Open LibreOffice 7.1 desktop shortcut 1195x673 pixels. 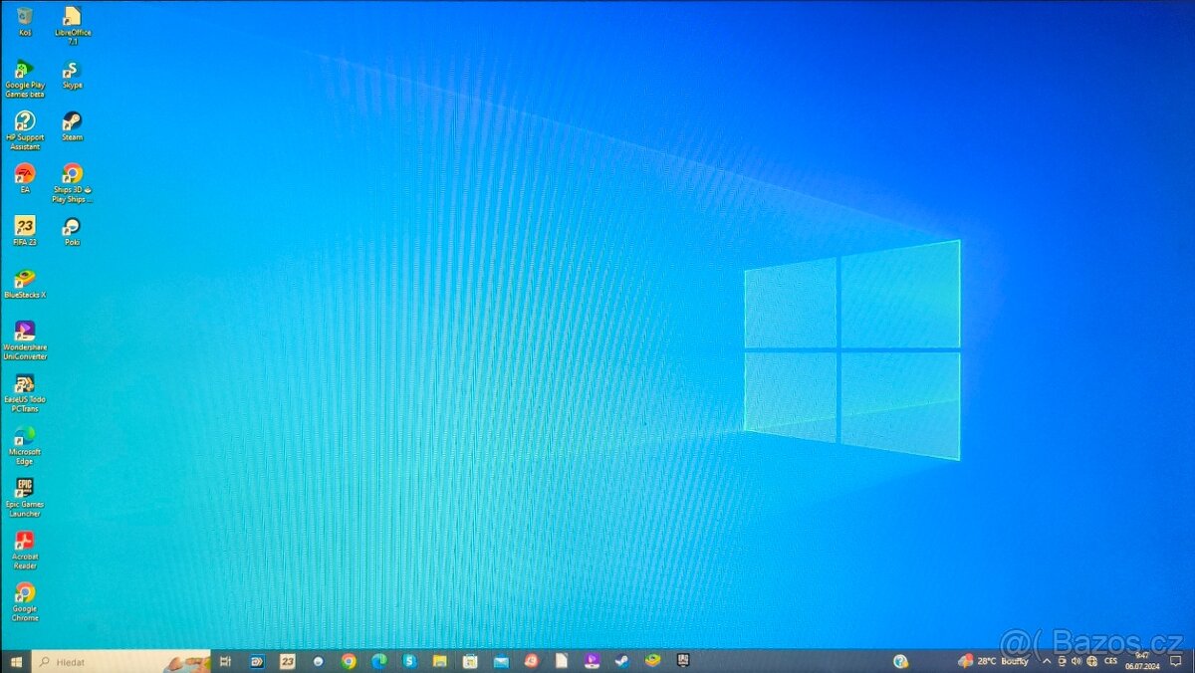(x=72, y=25)
